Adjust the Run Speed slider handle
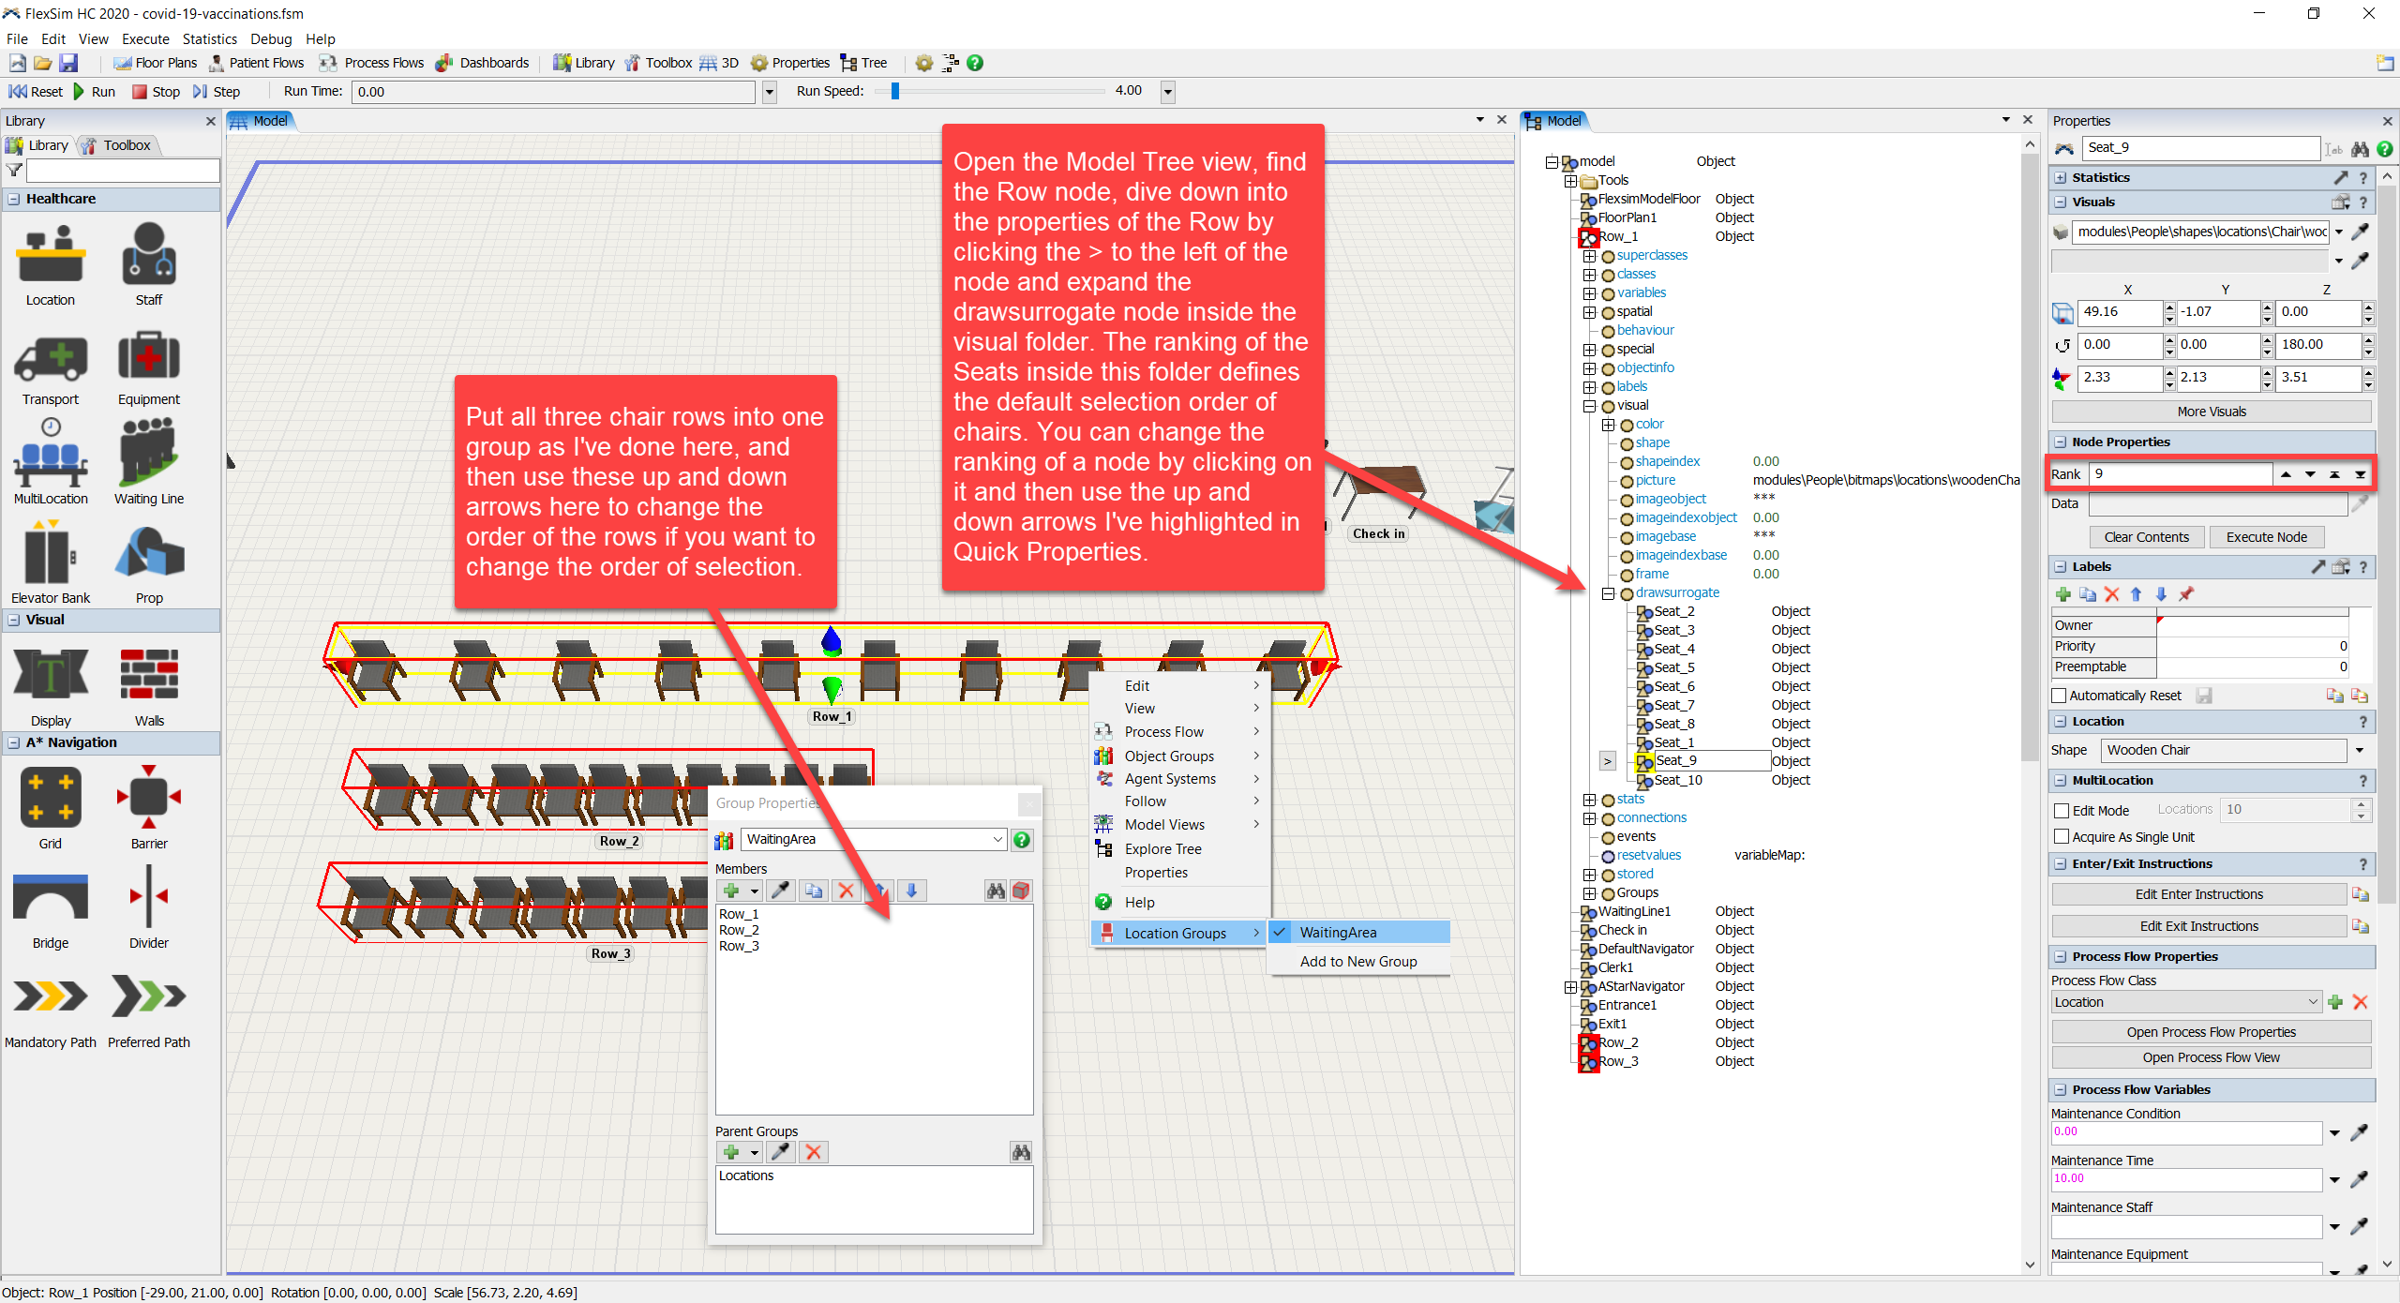2400x1303 pixels. pyautogui.click(x=895, y=91)
